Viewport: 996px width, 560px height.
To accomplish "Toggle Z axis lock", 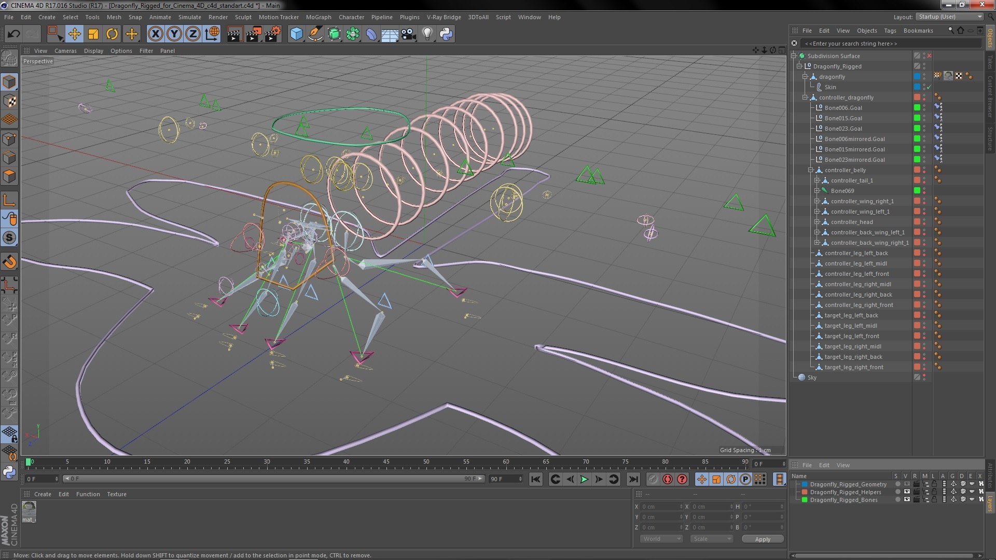I will (193, 34).
